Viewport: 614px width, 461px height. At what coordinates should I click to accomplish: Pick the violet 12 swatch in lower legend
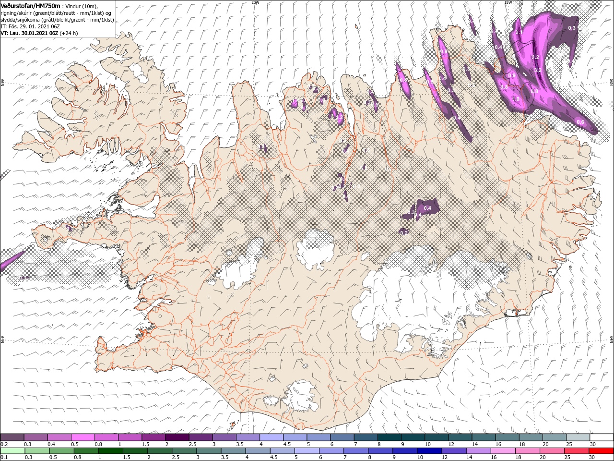pyautogui.click(x=454, y=451)
